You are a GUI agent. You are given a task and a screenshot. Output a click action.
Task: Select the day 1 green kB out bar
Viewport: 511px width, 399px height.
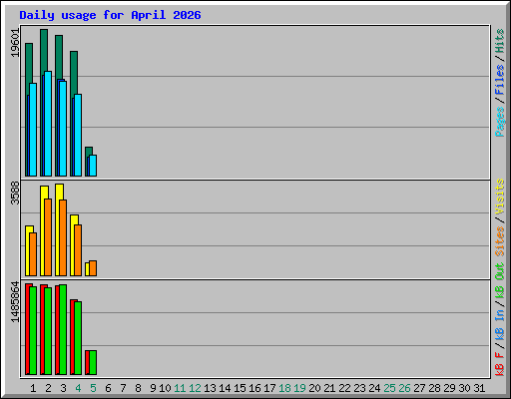[x=33, y=330]
